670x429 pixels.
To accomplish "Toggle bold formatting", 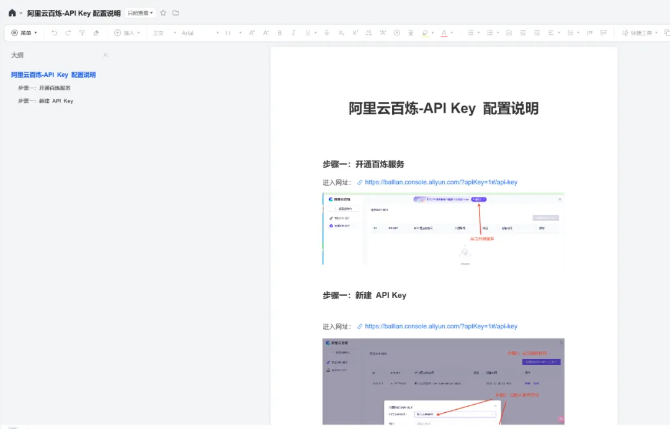I will click(279, 32).
